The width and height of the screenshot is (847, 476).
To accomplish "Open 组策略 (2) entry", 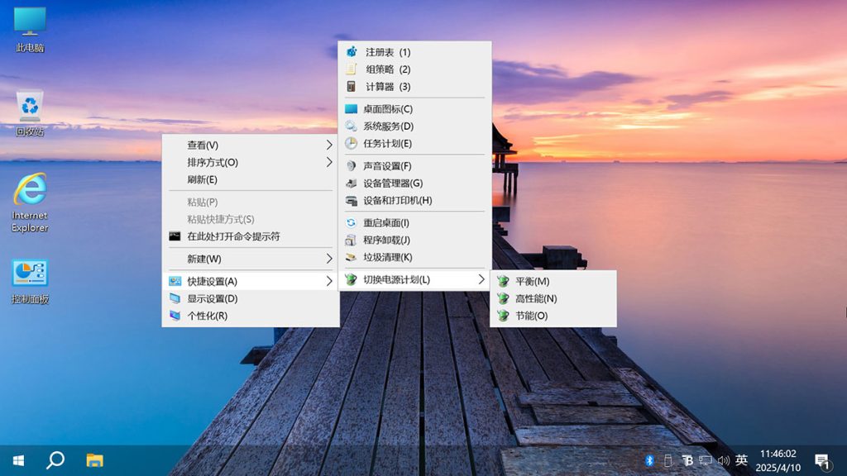I will click(415, 69).
